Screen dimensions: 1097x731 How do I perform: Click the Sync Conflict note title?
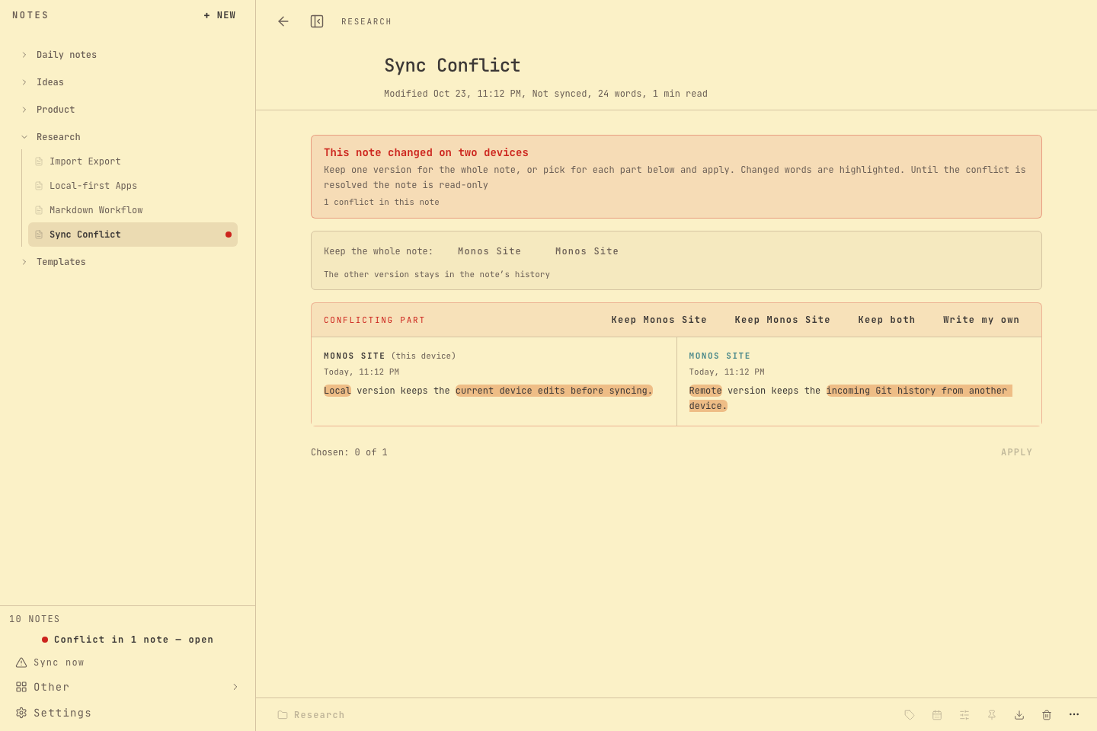(x=453, y=65)
